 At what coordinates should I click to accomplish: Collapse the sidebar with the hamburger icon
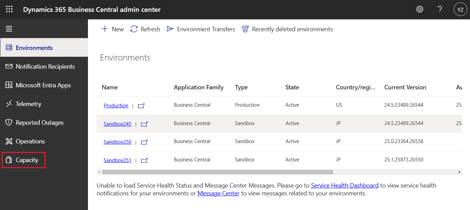click(x=9, y=29)
